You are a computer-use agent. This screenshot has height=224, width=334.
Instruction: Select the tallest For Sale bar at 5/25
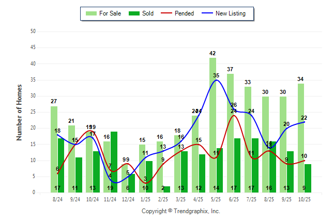[212, 124]
